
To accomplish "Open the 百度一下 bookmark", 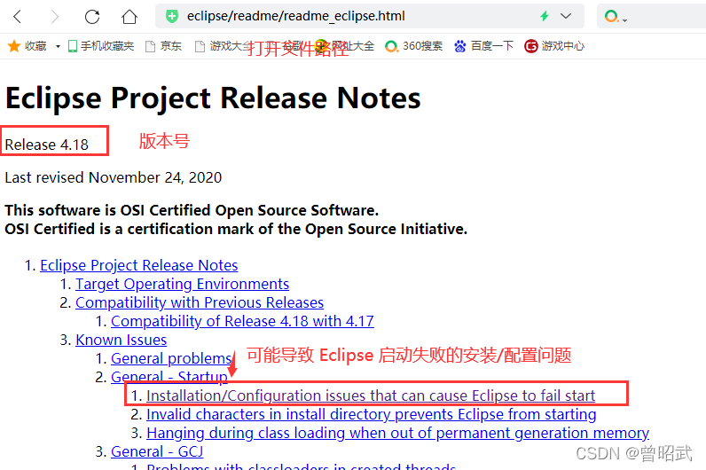I will pos(483,46).
